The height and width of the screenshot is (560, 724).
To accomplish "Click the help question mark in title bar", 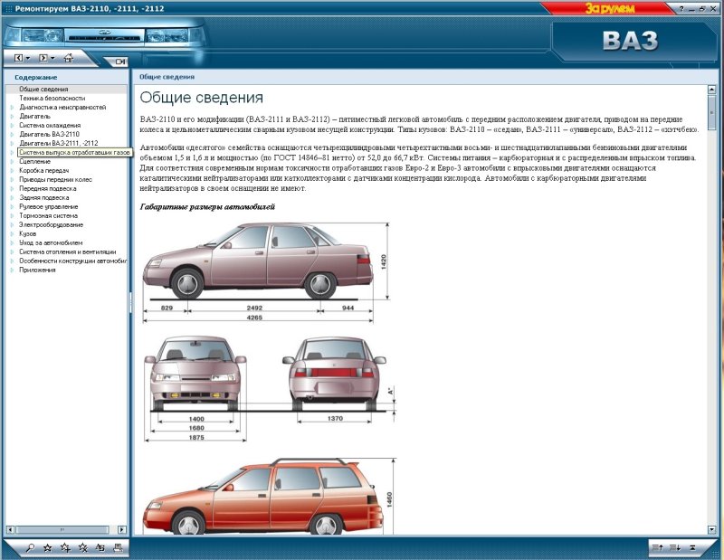I will tap(681, 9).
